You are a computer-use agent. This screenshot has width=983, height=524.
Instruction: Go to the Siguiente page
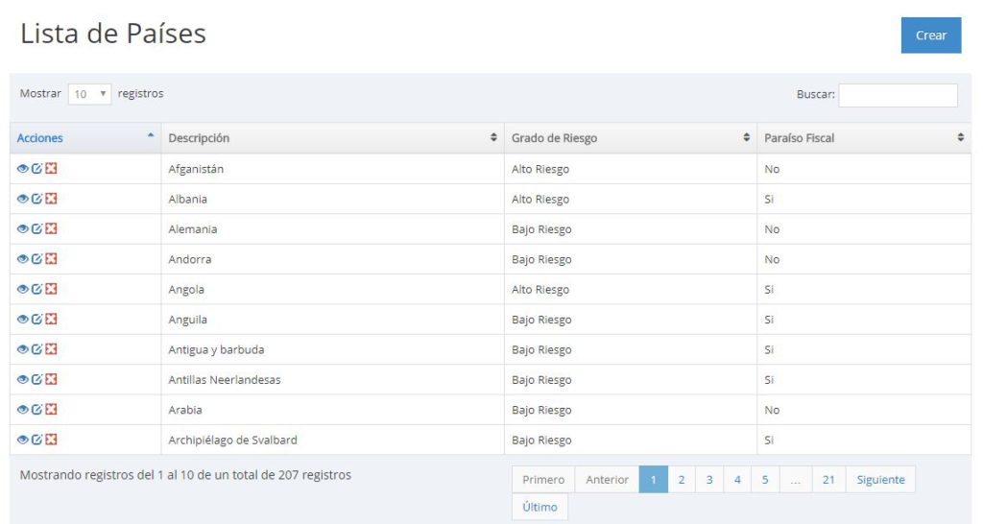881,480
